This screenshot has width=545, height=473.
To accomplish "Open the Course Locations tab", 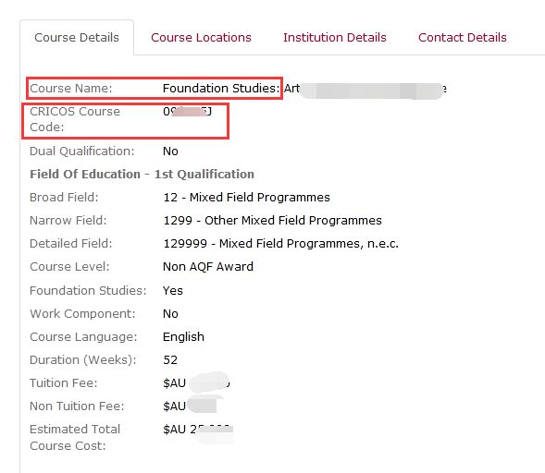I will click(x=201, y=37).
